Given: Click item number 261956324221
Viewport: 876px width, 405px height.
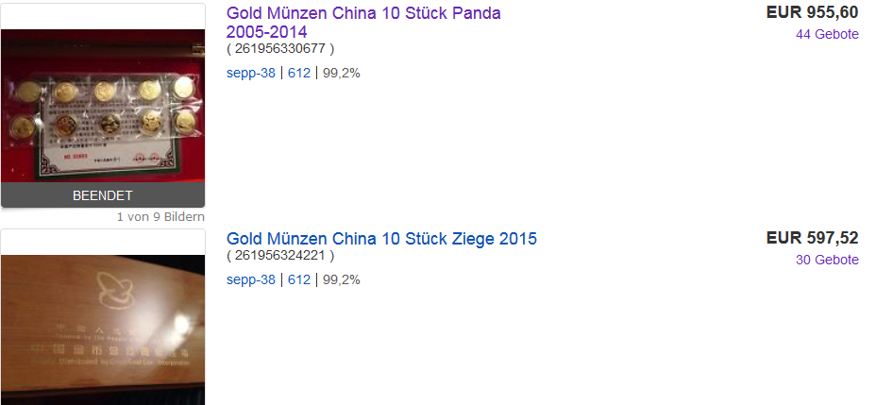Looking at the screenshot, I should click(x=280, y=256).
